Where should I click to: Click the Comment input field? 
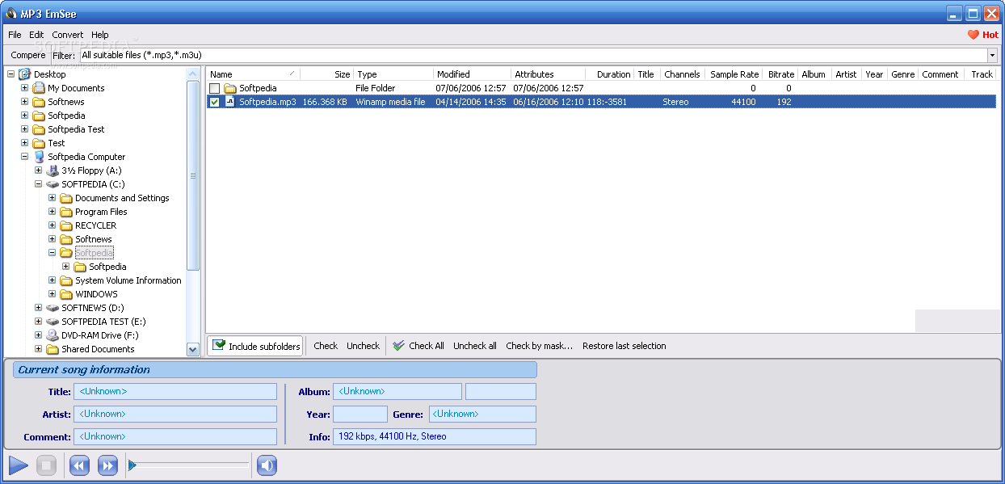pyautogui.click(x=175, y=436)
